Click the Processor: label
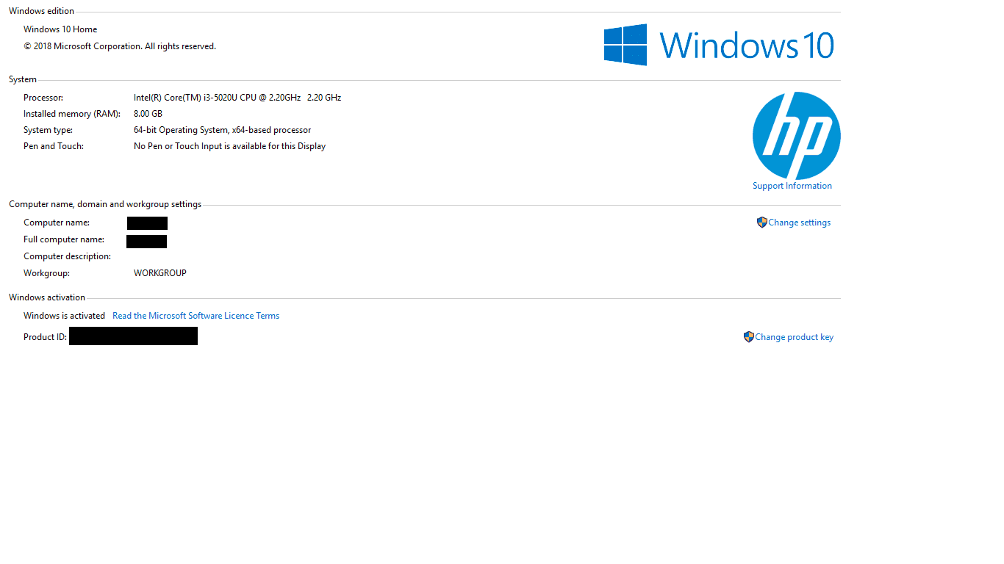This screenshot has height=564, width=1004. pyautogui.click(x=43, y=98)
